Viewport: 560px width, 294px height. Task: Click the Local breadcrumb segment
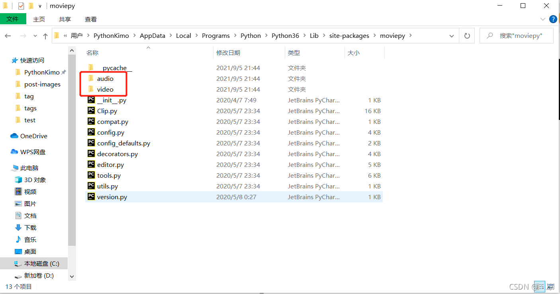click(184, 35)
